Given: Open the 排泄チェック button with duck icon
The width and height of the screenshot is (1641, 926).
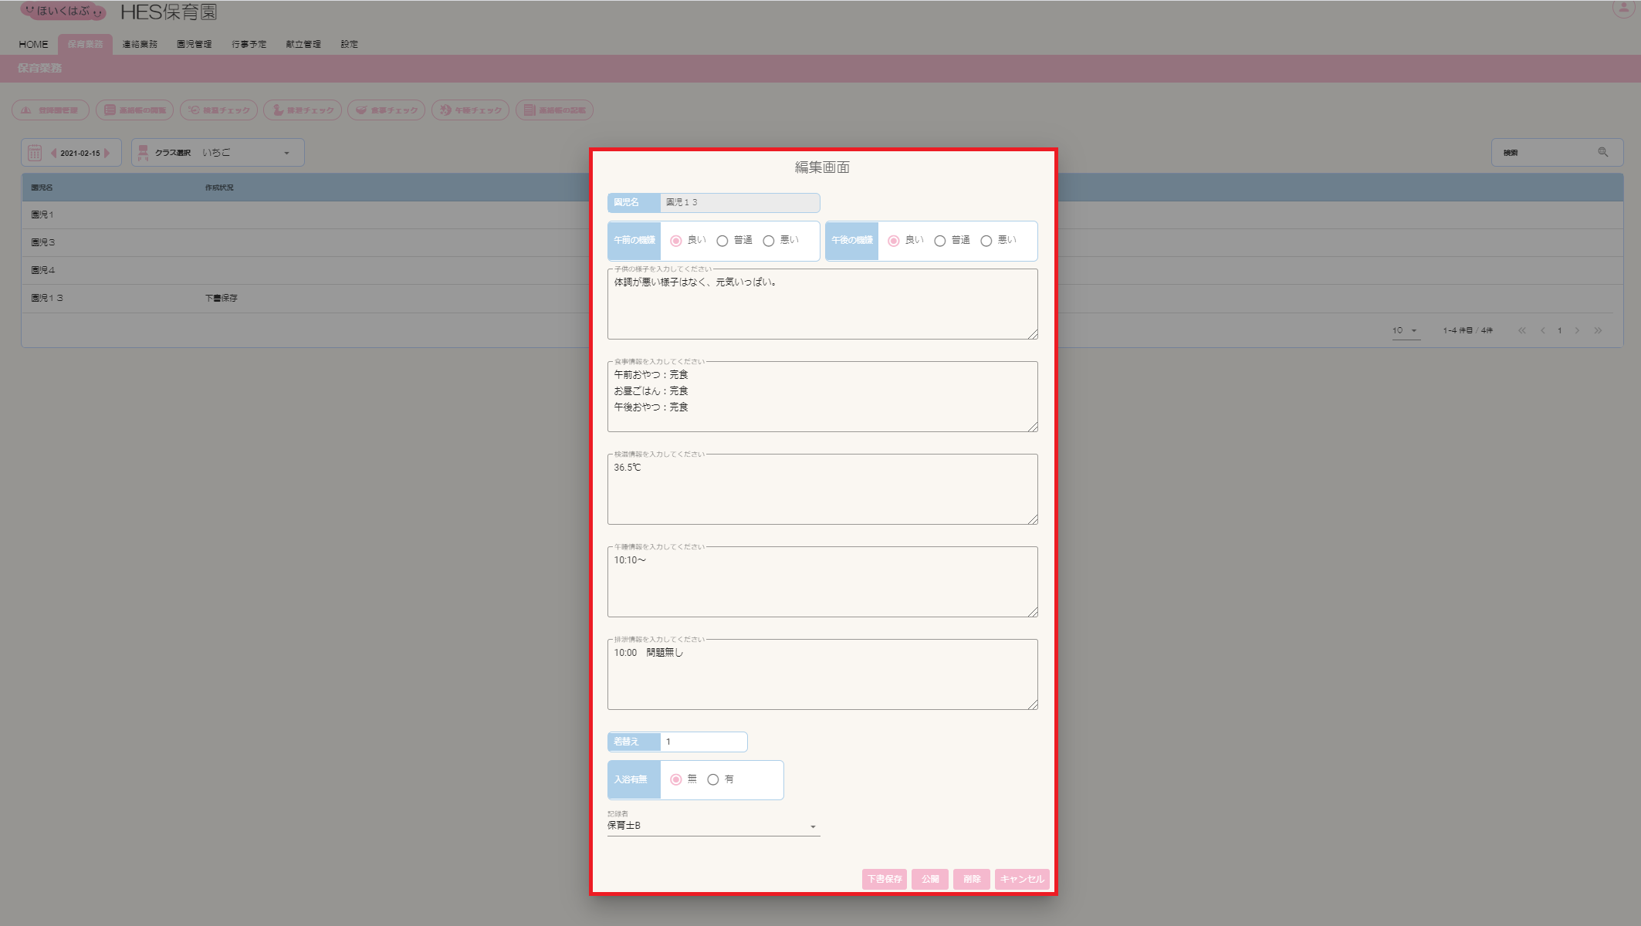Looking at the screenshot, I should (303, 110).
